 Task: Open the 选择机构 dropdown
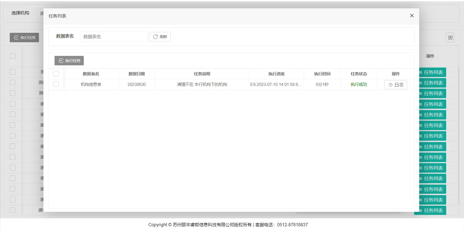[40, 13]
